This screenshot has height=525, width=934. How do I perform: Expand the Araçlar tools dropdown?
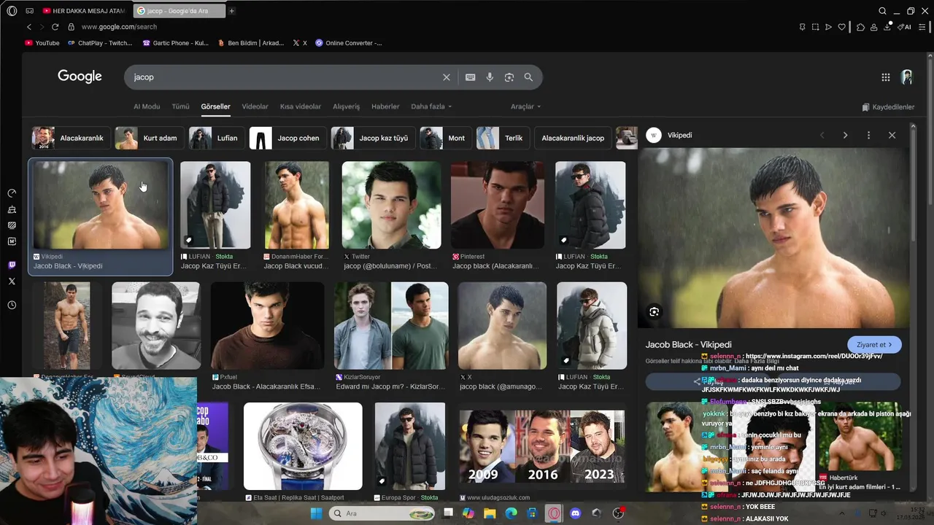point(525,106)
